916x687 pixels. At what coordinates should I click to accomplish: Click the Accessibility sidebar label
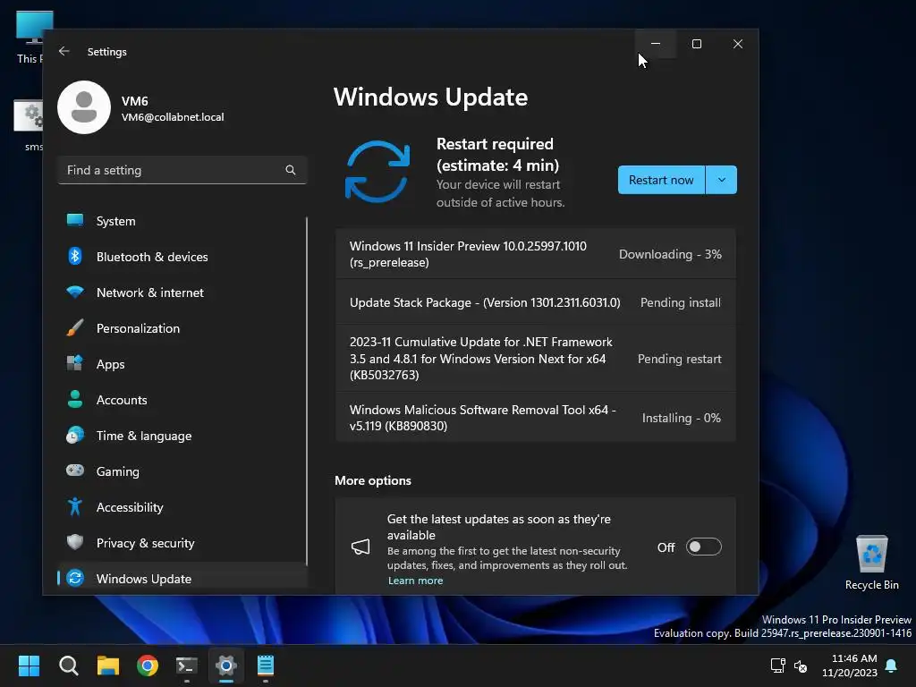click(130, 507)
